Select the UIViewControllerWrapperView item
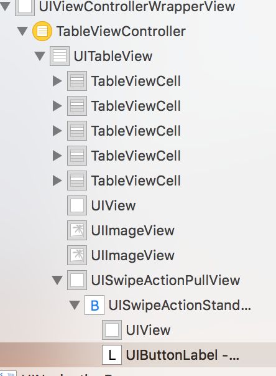The height and width of the screenshot is (376, 276). (x=137, y=7)
